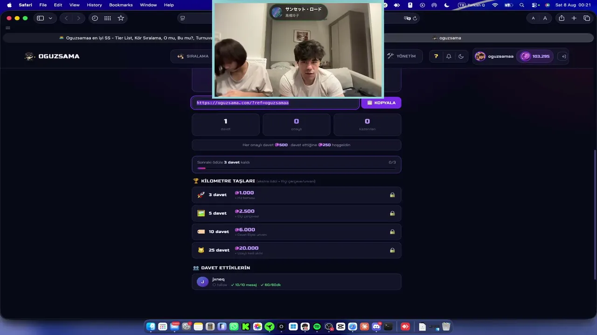Screen dimensions: 597x335
Task: Show browsing history clock icon
Action: [95, 18]
